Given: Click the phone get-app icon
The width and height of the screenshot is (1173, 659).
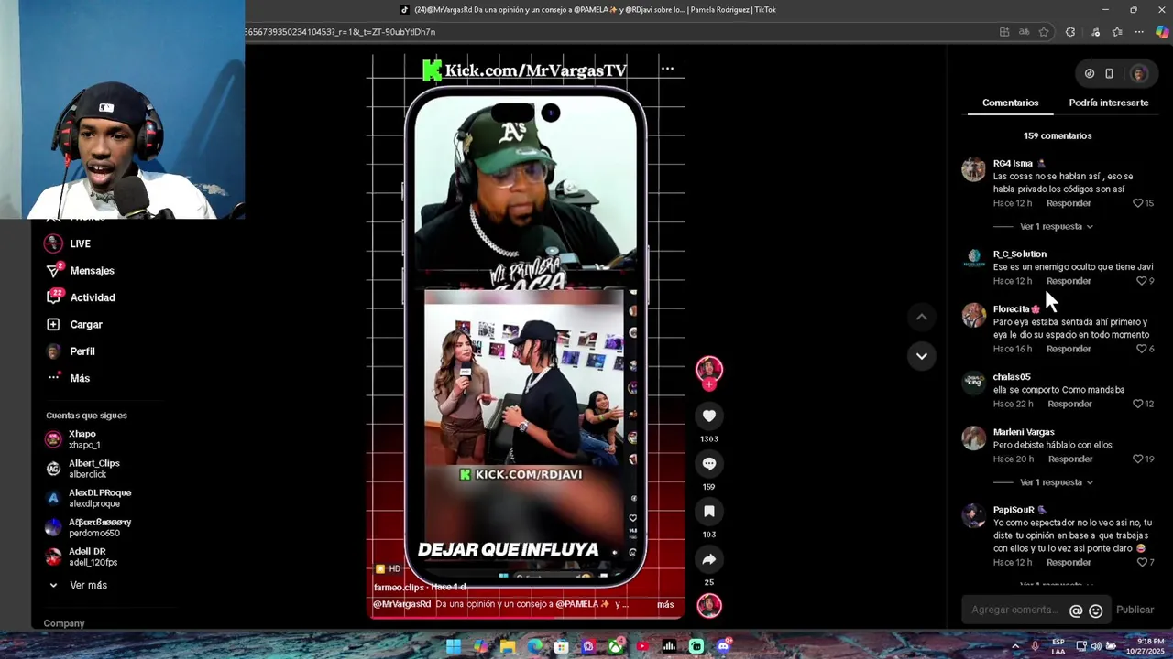Looking at the screenshot, I should (1109, 73).
